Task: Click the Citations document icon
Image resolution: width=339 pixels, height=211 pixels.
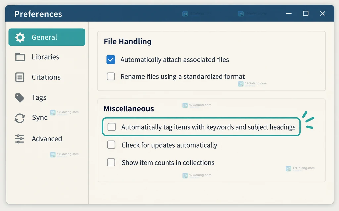Action: [x=20, y=77]
